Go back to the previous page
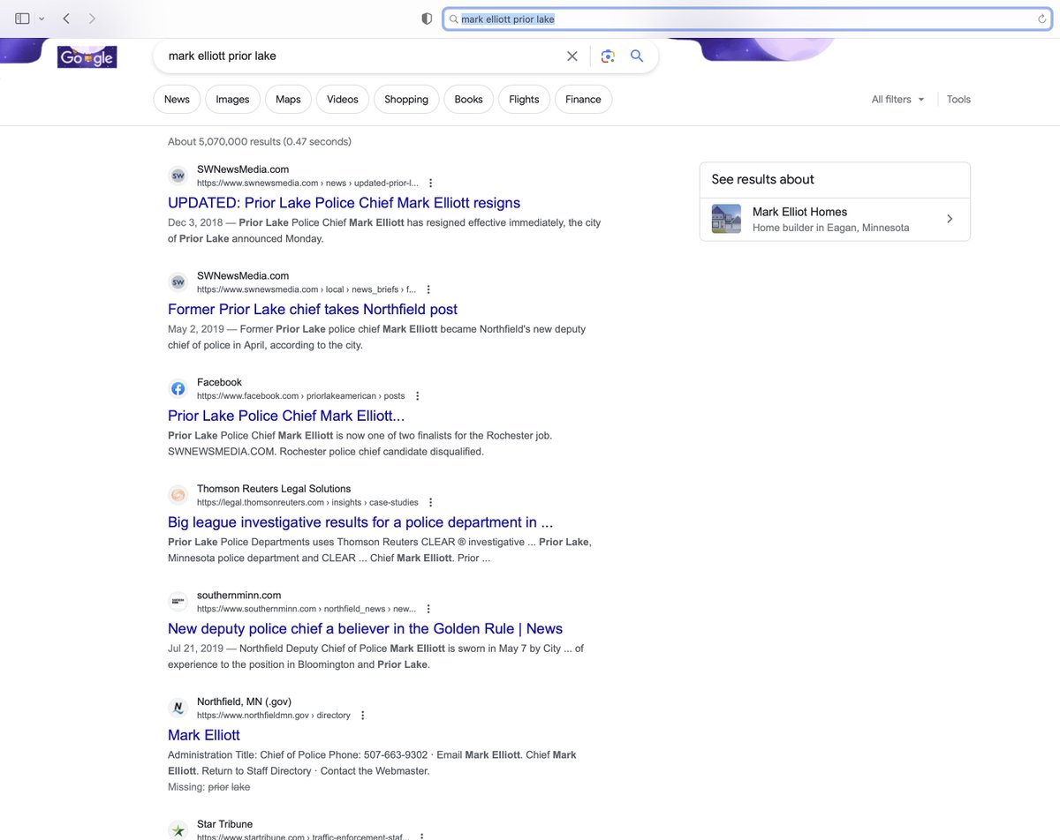This screenshot has height=840, width=1060. pyautogui.click(x=67, y=19)
